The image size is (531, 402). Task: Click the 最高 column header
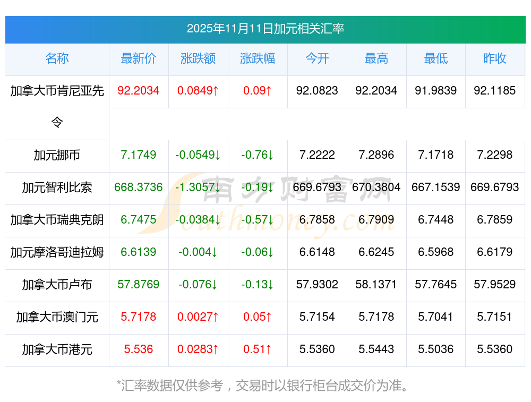(376, 58)
